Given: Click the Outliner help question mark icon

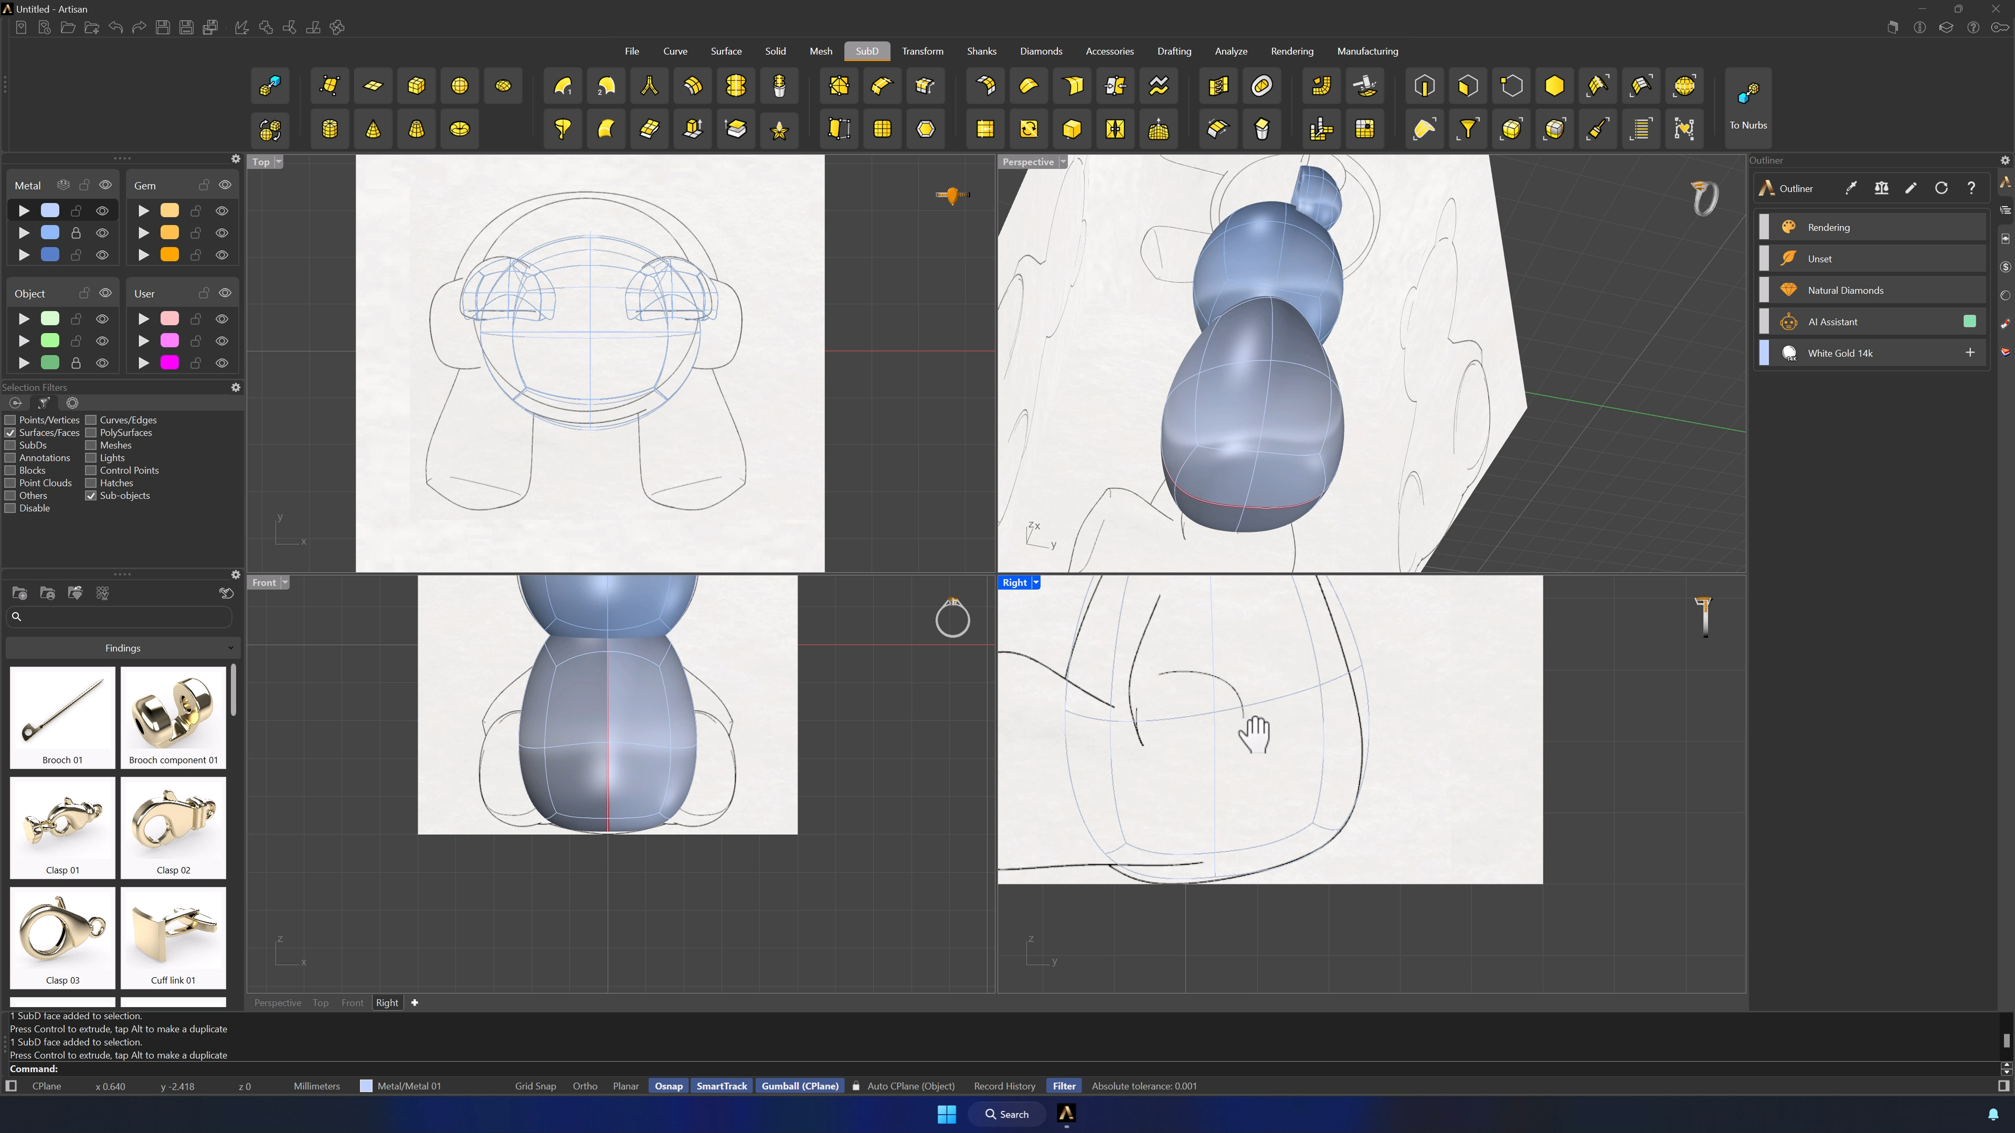Looking at the screenshot, I should point(1971,188).
